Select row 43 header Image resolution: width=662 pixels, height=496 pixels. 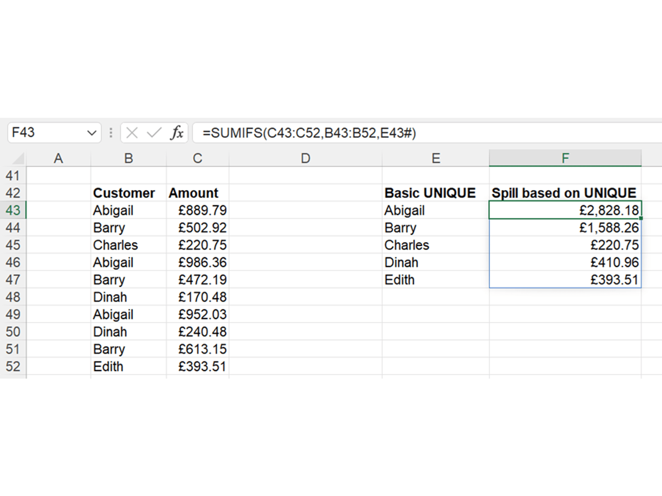pos(13,210)
